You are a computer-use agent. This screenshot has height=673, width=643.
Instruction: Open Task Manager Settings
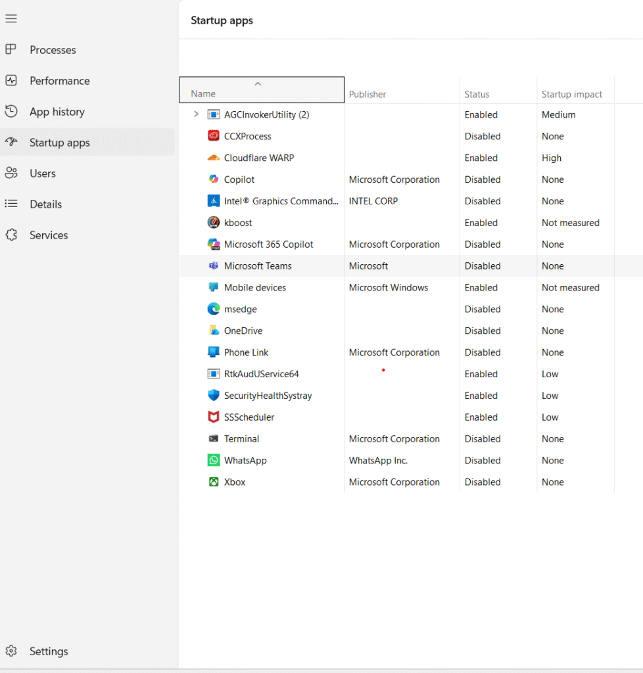[x=49, y=651]
